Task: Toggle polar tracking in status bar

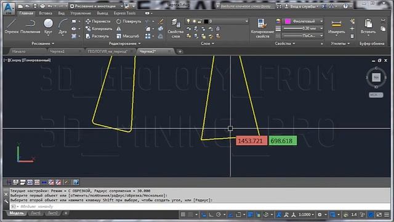Action: pyautogui.click(x=219, y=215)
